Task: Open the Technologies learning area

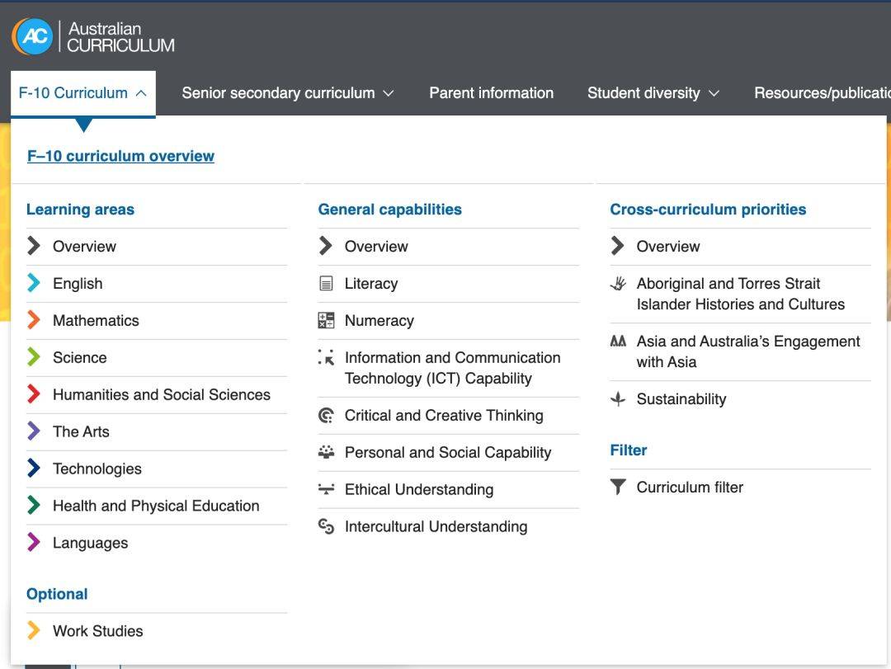Action: pos(97,469)
